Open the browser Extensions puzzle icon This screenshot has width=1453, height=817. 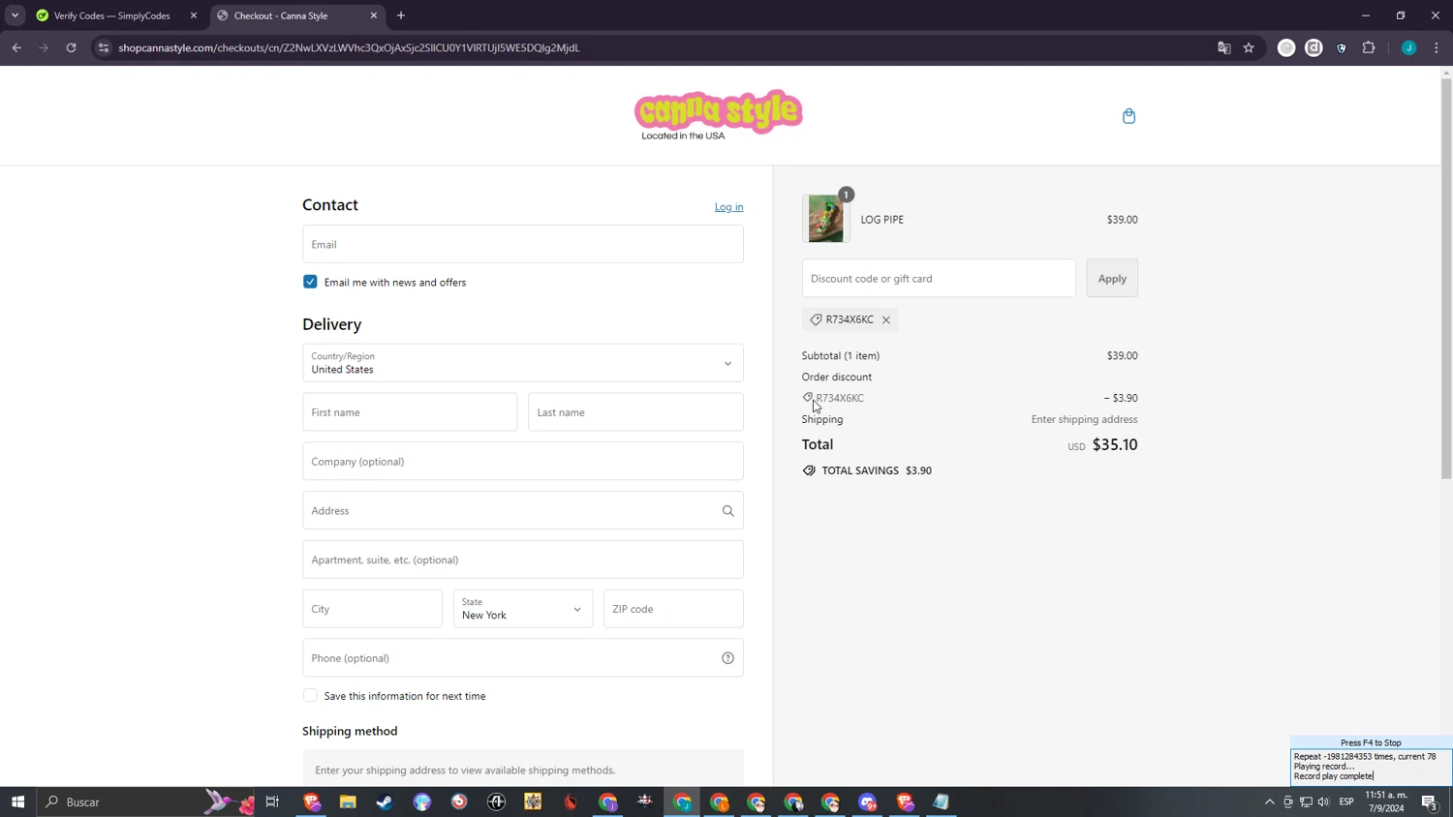point(1369,47)
